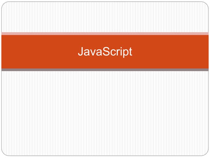Click the JavaScript title text

click(105, 52)
